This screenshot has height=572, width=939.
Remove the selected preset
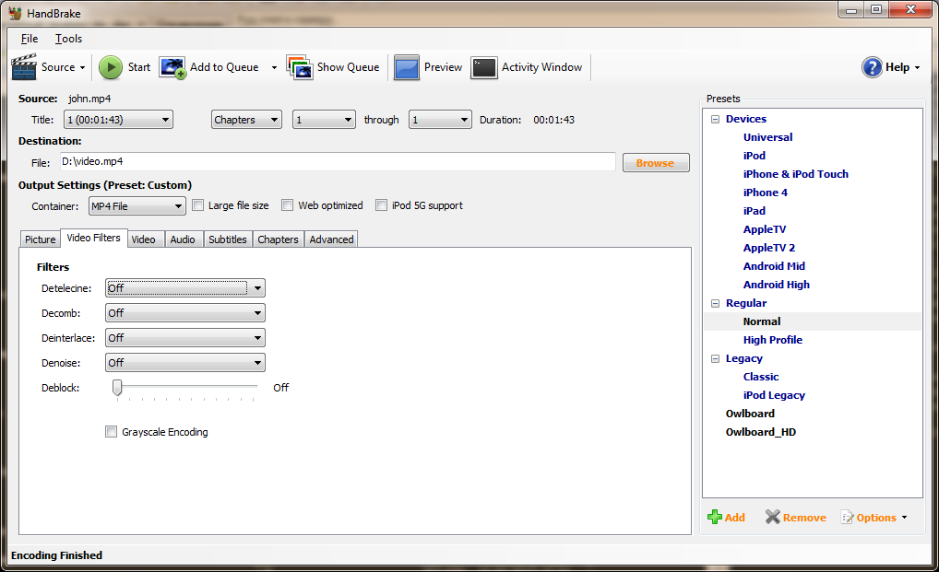pos(773,518)
